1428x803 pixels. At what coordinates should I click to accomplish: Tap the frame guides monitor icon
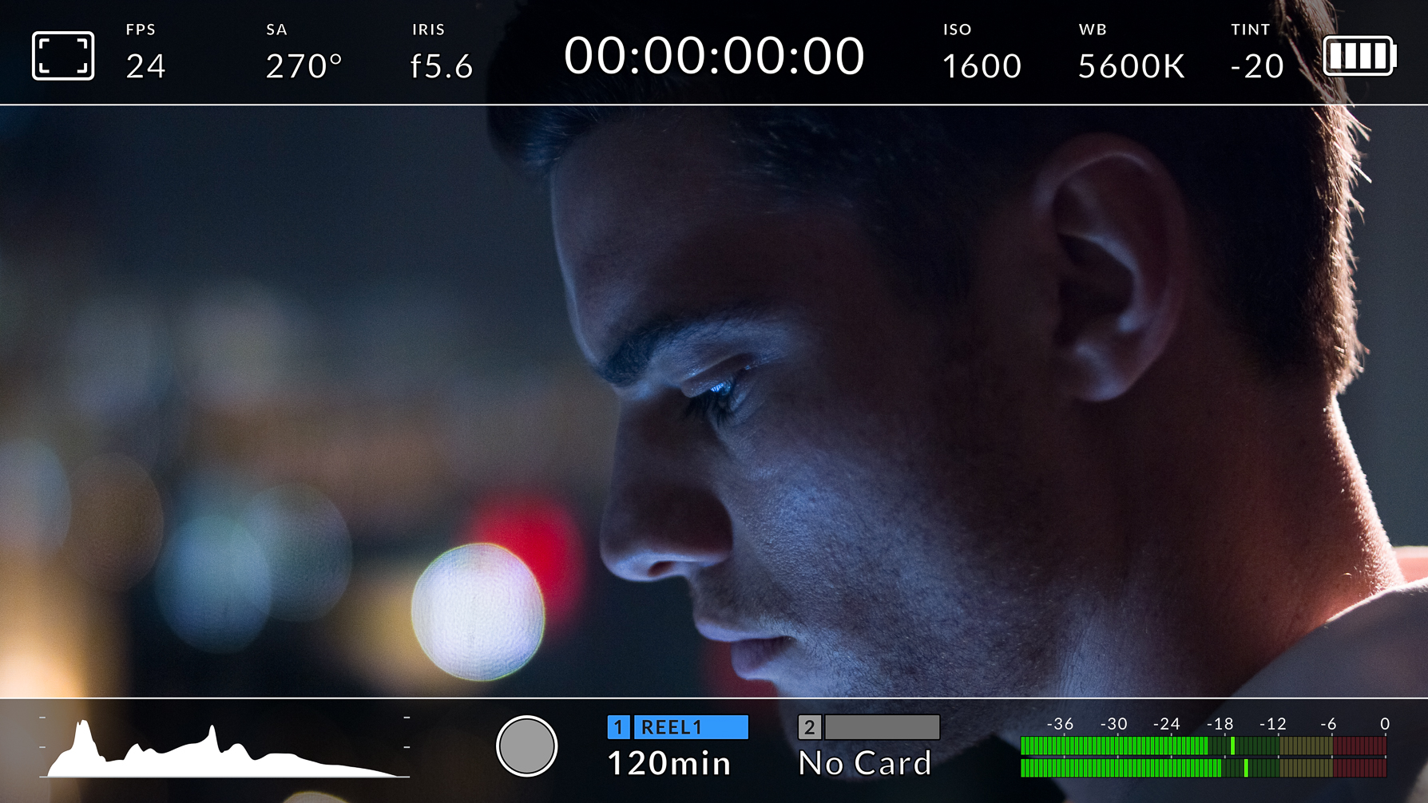(x=63, y=56)
